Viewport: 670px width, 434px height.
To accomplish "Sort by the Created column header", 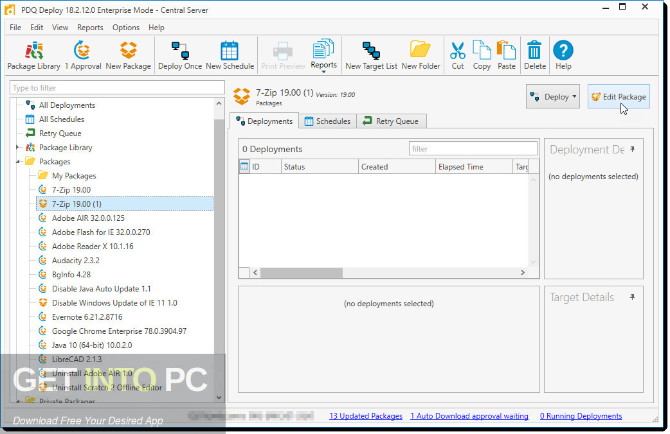I will [x=397, y=166].
